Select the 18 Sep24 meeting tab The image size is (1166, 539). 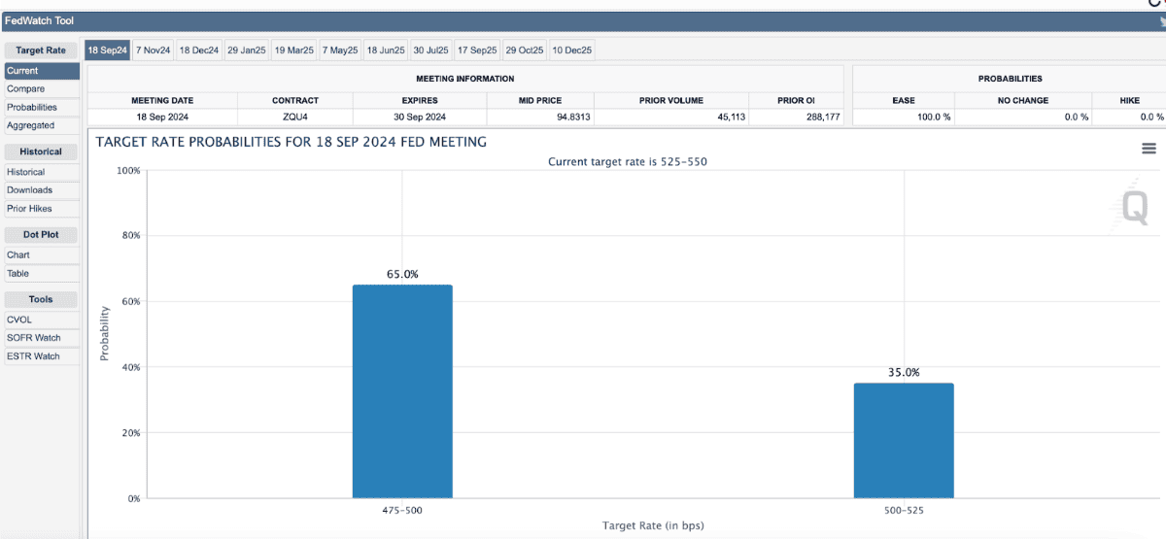(107, 50)
